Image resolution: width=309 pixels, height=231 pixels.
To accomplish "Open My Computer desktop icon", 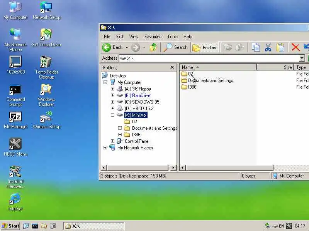I will (15, 10).
